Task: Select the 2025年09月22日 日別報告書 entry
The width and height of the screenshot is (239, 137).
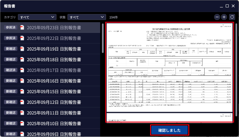Action: 54,38
